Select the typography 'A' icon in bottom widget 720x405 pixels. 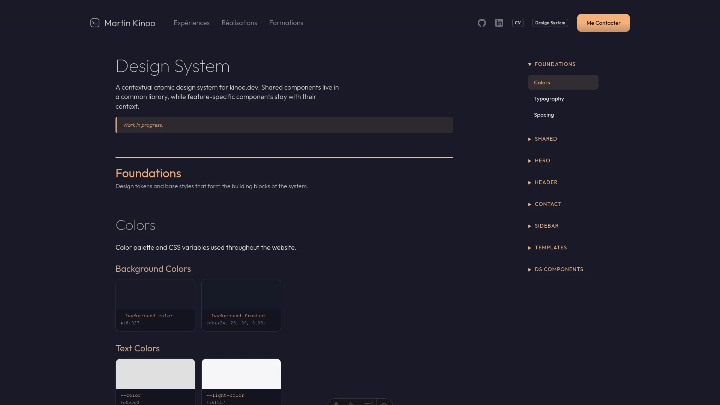(x=336, y=404)
